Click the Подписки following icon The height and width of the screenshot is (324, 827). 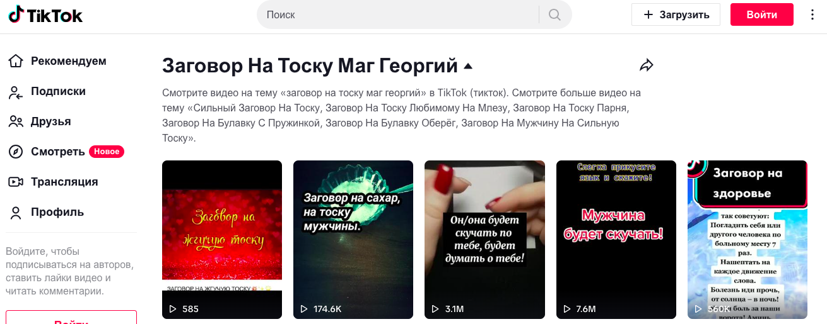[x=16, y=92]
